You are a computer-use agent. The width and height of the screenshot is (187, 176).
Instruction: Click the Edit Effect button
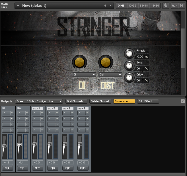pos(148,101)
